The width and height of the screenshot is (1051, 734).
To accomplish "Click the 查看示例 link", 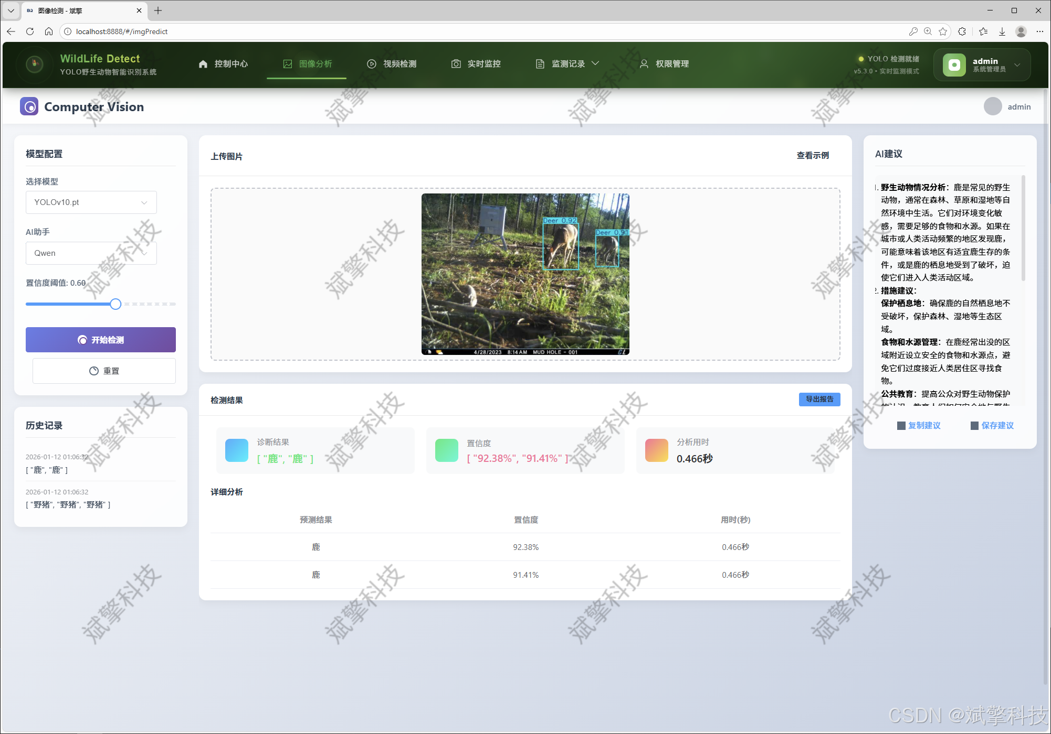I will 812,156.
